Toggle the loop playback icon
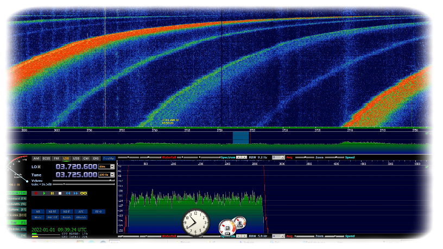443x249 pixels. tap(84, 193)
